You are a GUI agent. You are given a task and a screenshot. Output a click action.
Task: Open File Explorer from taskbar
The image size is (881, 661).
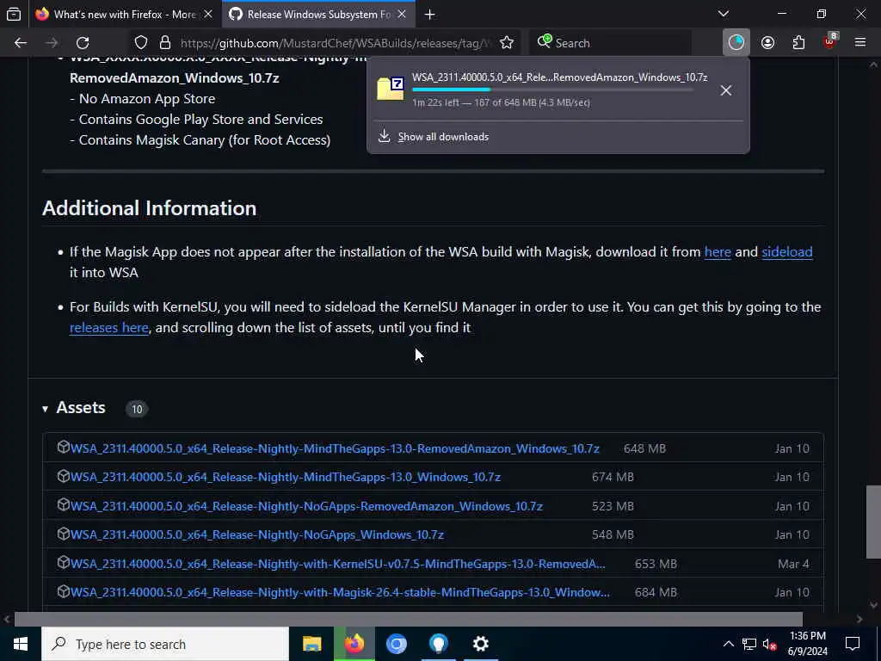[311, 644]
